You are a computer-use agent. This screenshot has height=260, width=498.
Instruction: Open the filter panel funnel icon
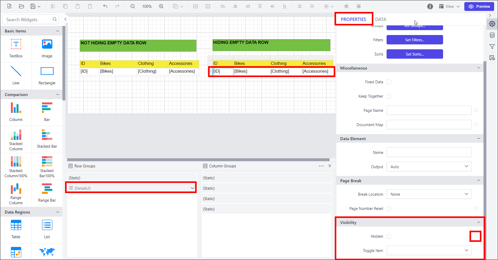(x=492, y=46)
